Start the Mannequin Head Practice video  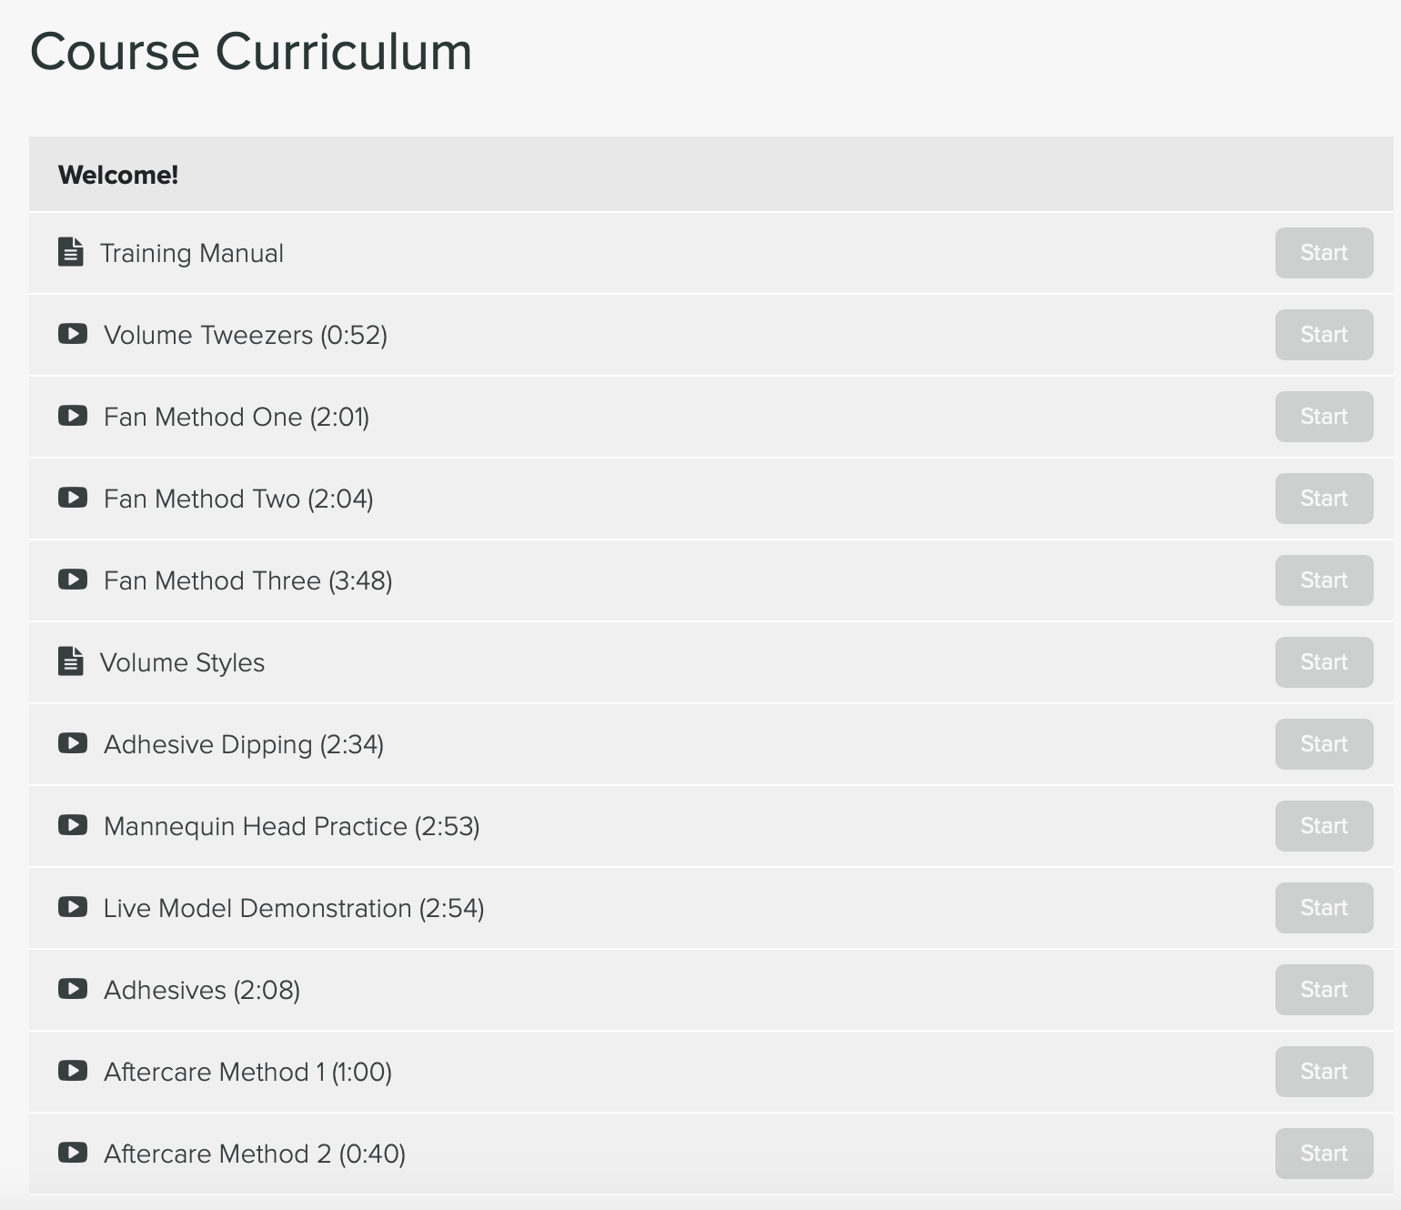[1324, 826]
